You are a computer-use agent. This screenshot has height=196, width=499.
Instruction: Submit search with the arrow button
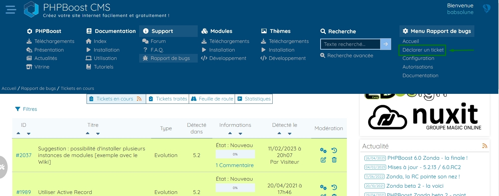click(x=386, y=44)
